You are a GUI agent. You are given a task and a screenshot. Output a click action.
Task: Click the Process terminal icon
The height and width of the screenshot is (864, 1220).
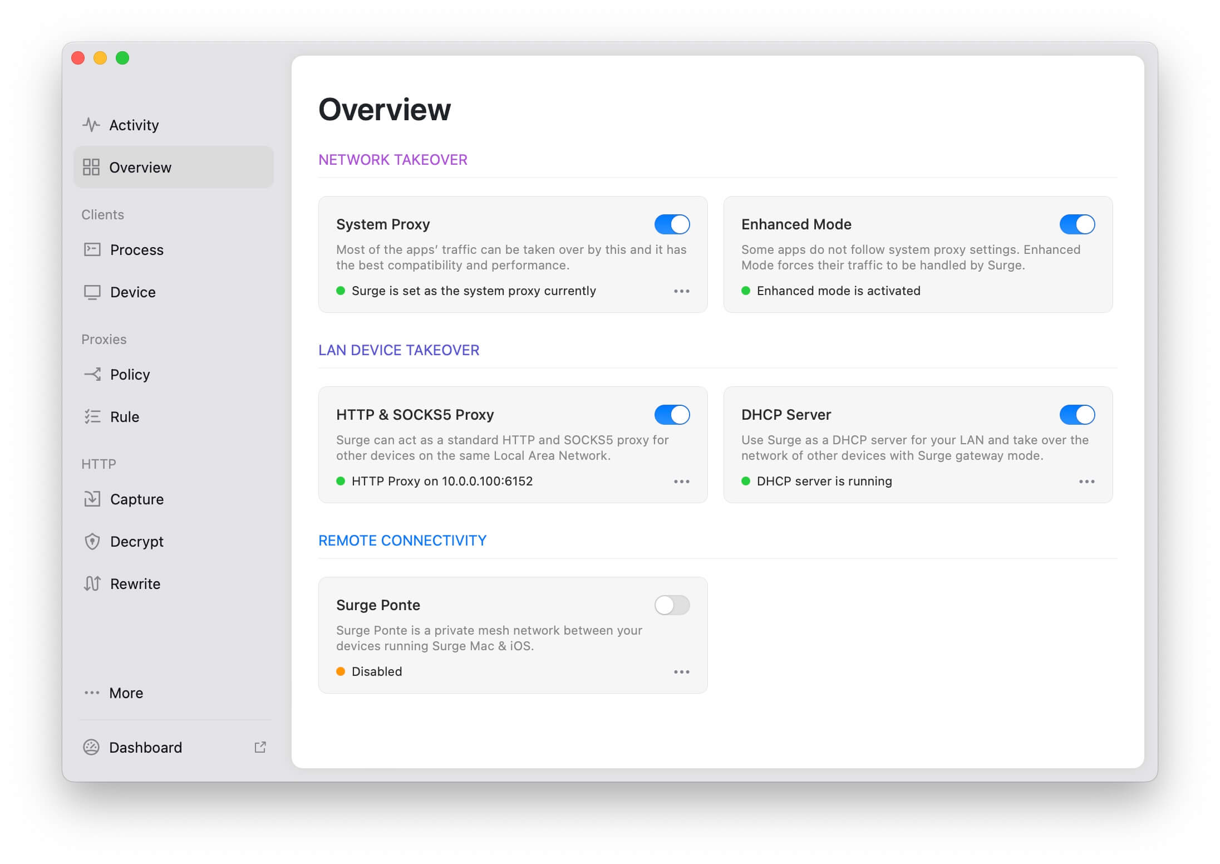coord(92,249)
